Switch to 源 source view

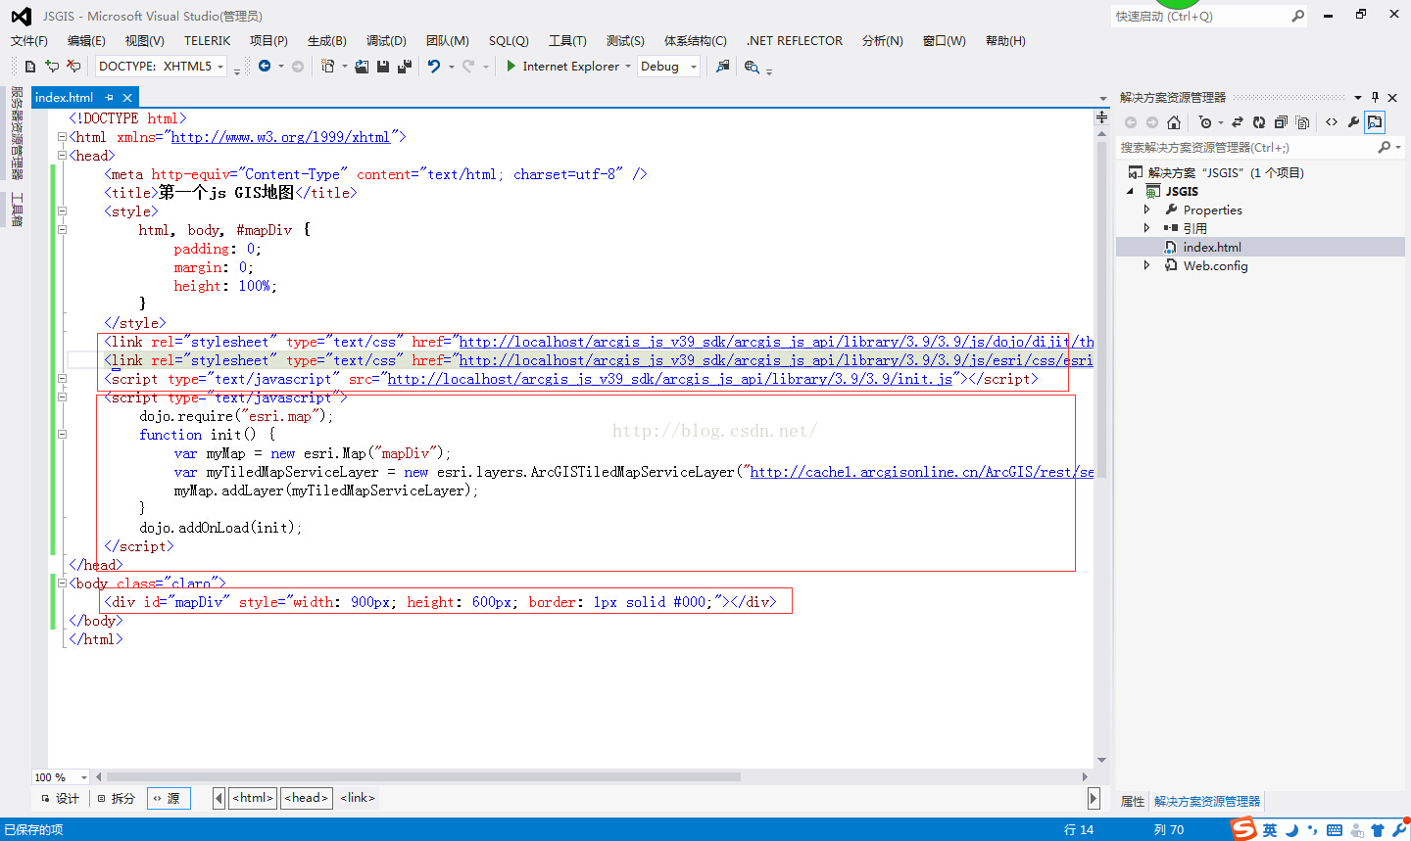169,799
